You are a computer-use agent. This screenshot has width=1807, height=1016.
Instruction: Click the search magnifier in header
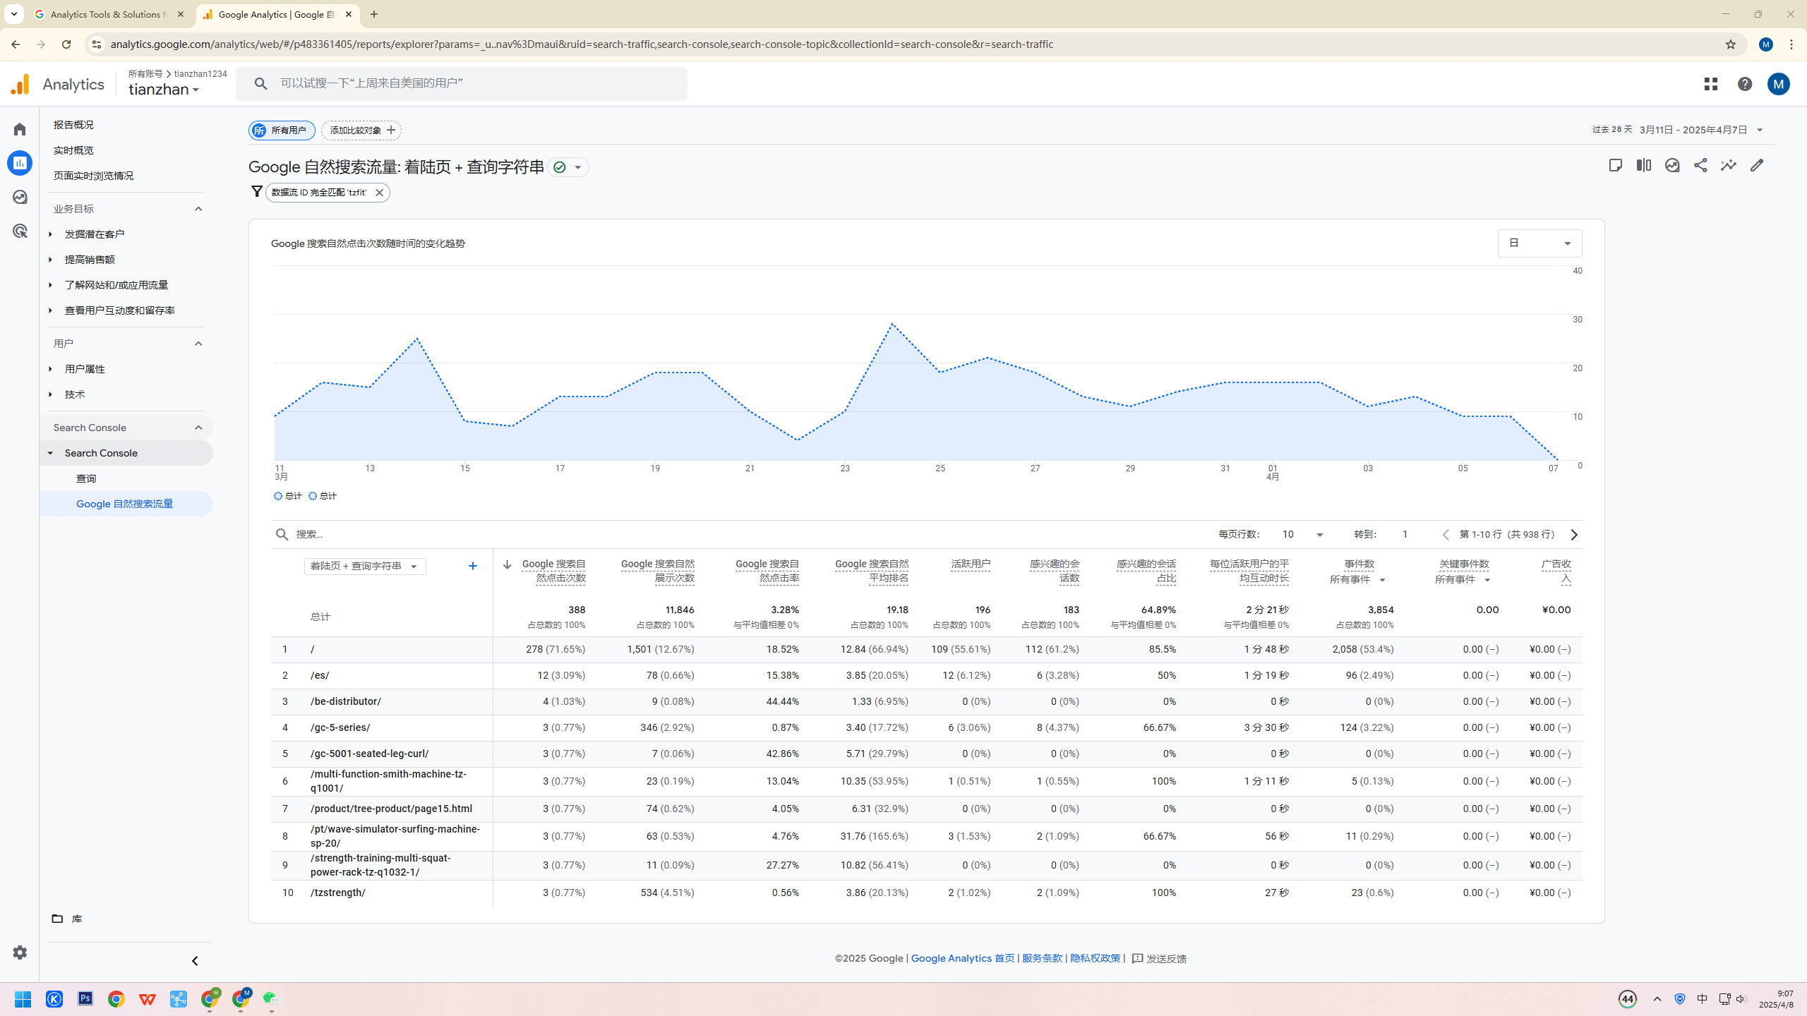261,84
